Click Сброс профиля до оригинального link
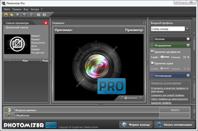The height and width of the screenshot is (131, 198). [x=170, y=99]
